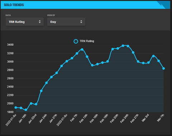Select the peak point near 3150 after Mar 3rd

point(153,56)
